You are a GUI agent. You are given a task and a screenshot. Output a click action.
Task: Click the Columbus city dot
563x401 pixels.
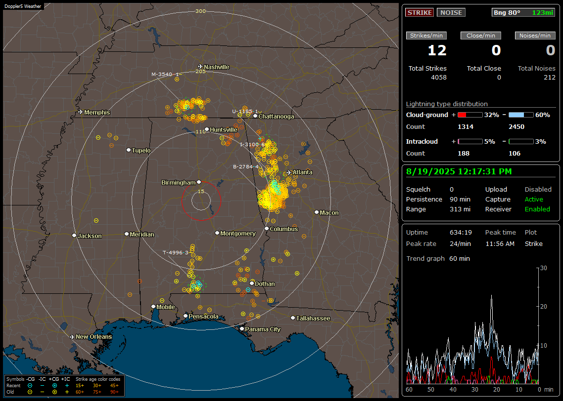[267, 228]
